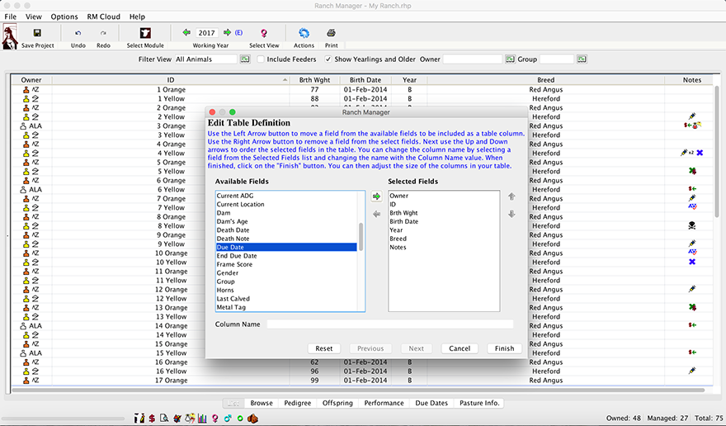726x426 pixels.
Task: Click the Save Project toolbar icon
Action: point(37,33)
